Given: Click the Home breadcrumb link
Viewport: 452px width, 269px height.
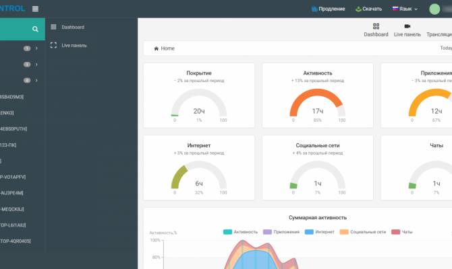Looking at the screenshot, I should click(167, 48).
